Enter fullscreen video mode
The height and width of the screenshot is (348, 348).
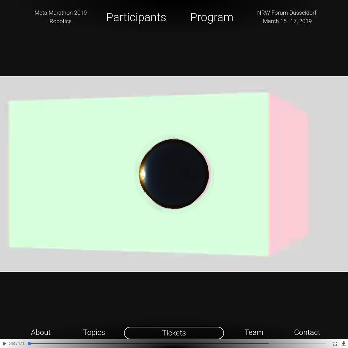[x=335, y=343]
